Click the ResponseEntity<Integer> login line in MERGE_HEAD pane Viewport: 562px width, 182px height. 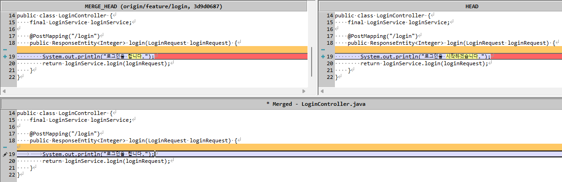coord(134,43)
